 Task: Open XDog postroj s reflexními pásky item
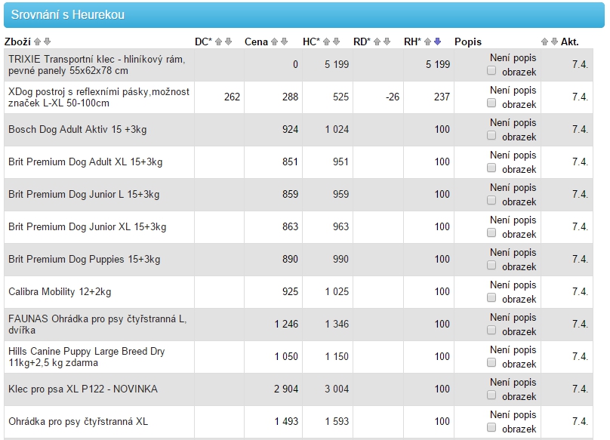tap(98, 97)
